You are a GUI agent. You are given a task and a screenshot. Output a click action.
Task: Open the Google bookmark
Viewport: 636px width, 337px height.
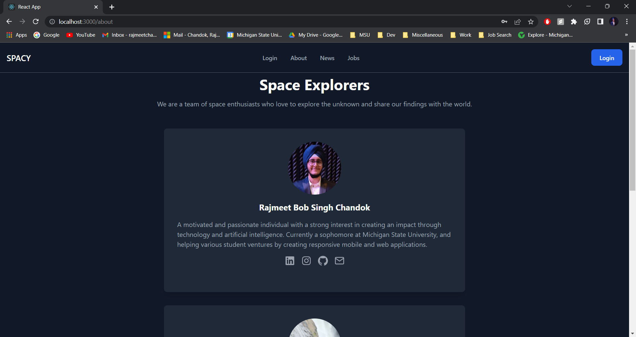(47, 35)
